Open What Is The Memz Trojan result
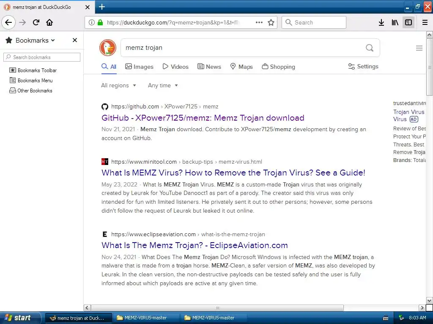This screenshot has width=433, height=324. coord(195,245)
